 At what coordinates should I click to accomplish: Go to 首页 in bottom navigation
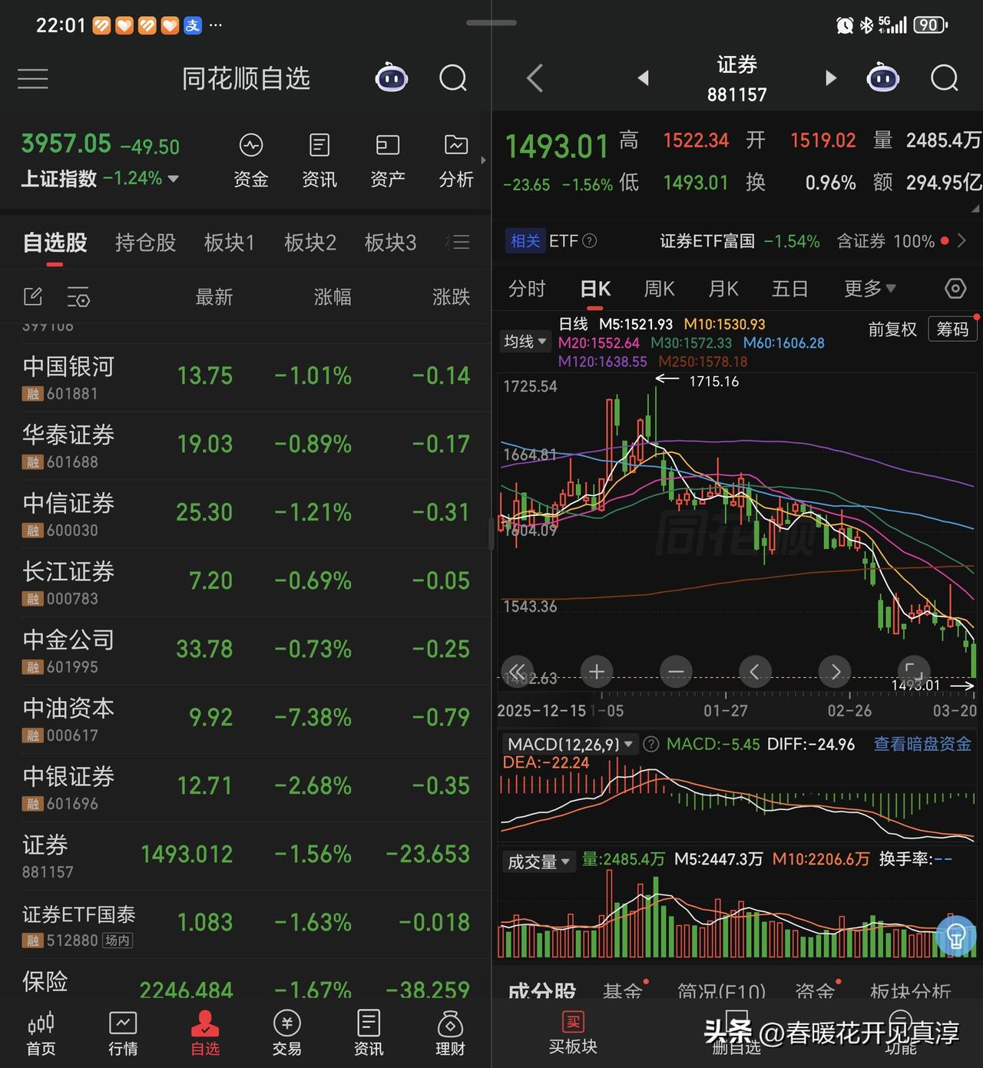point(41,1033)
